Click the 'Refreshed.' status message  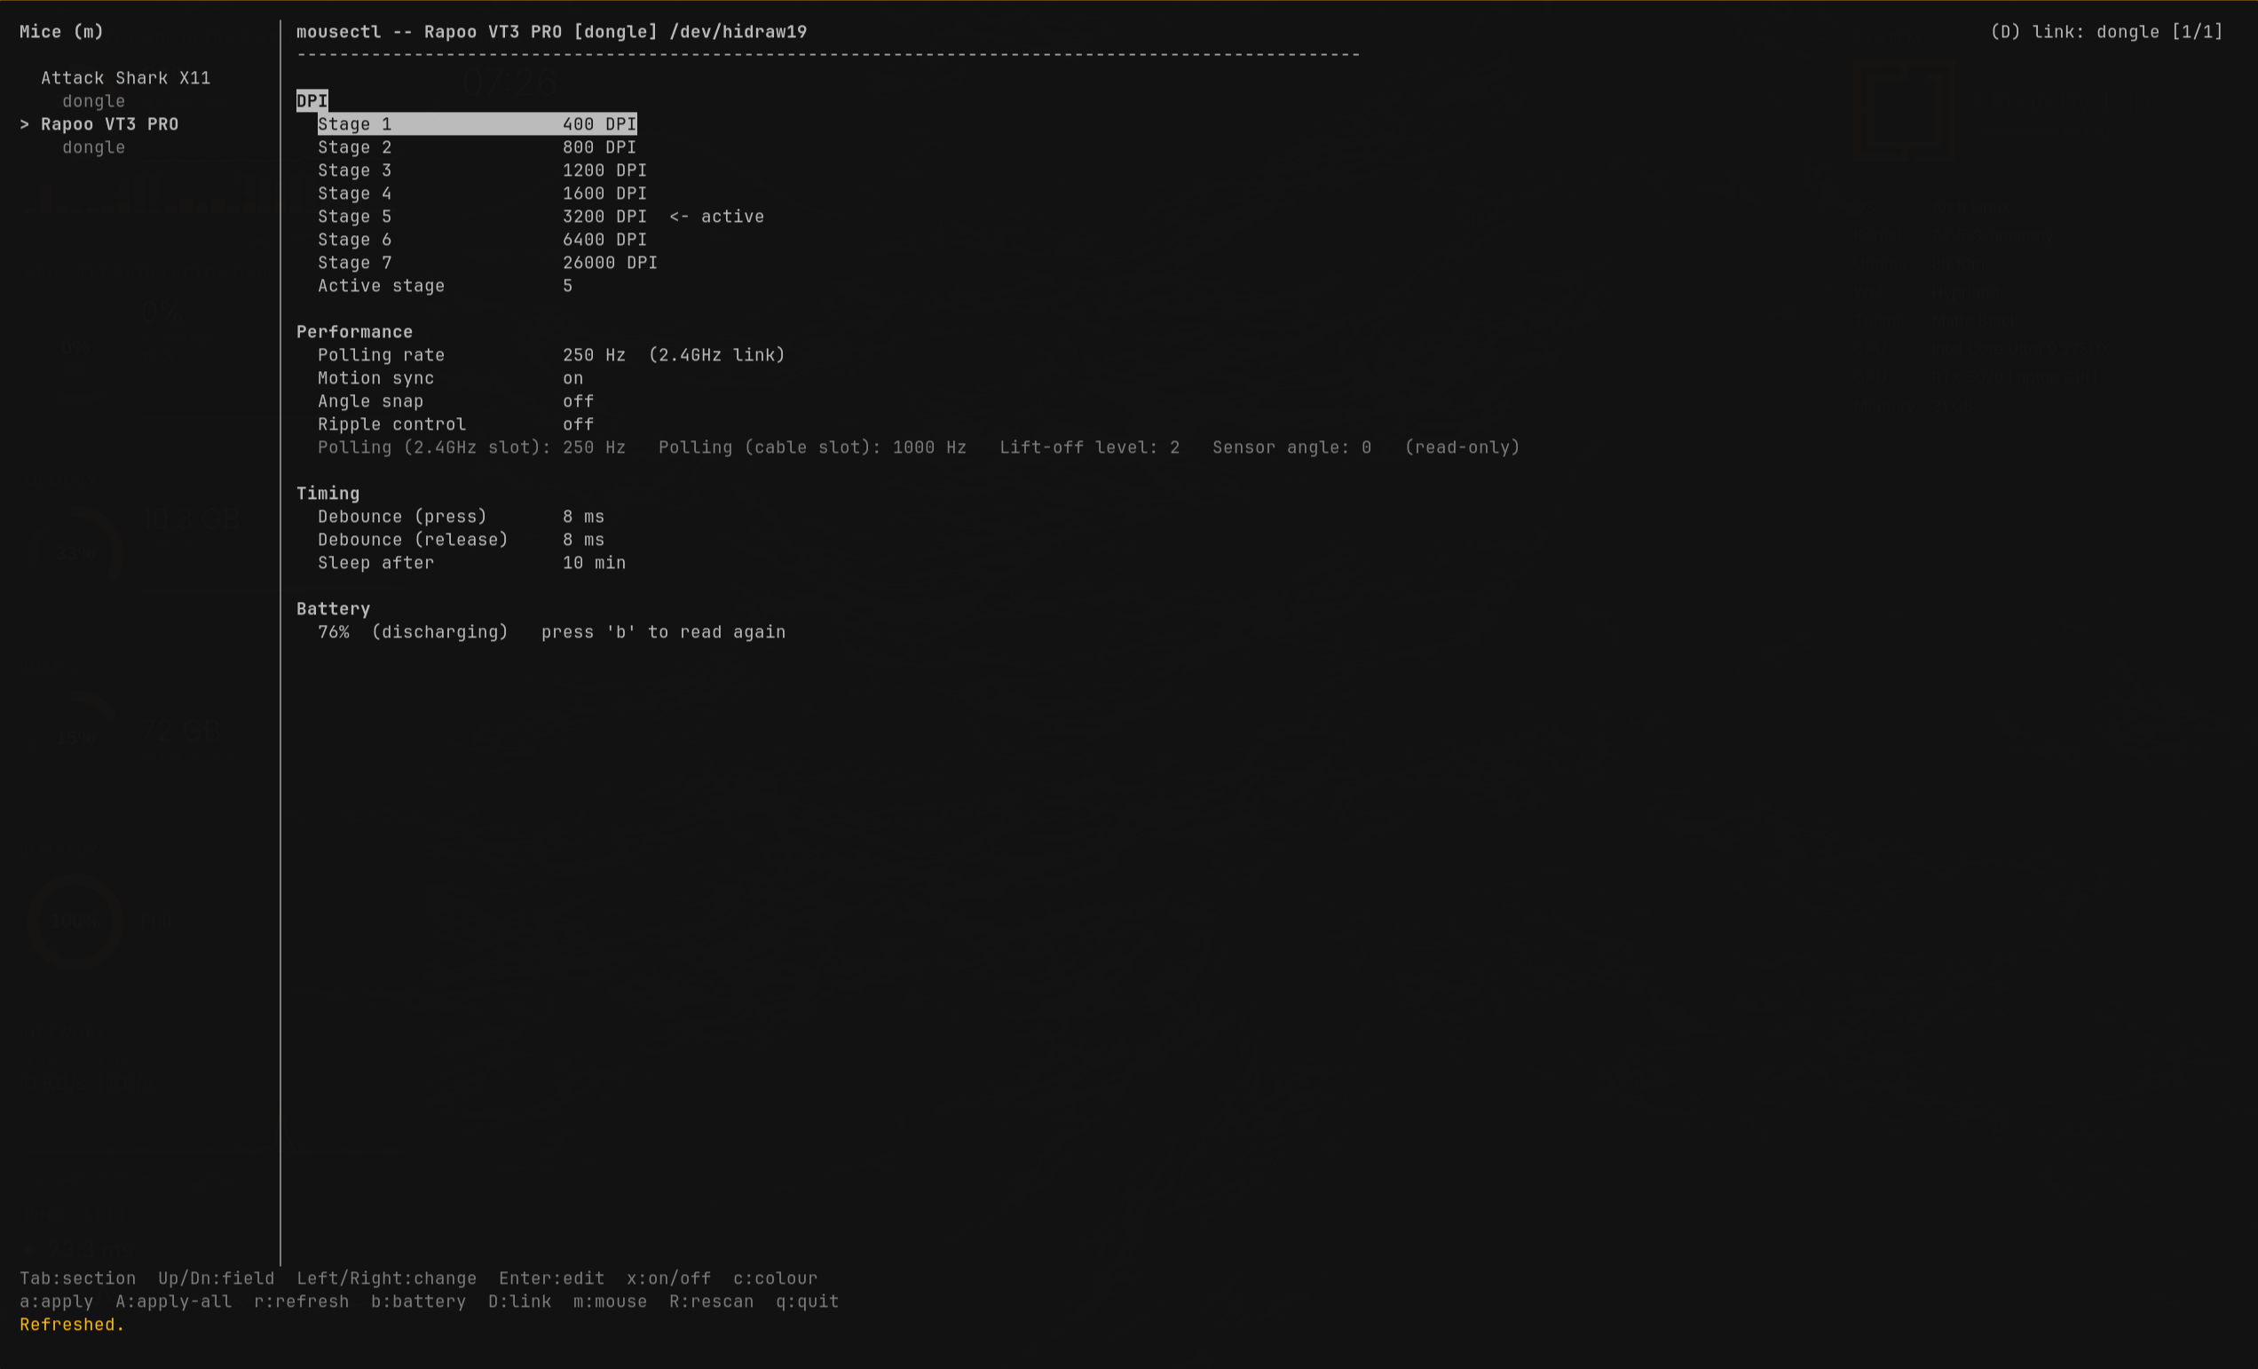(x=73, y=1324)
